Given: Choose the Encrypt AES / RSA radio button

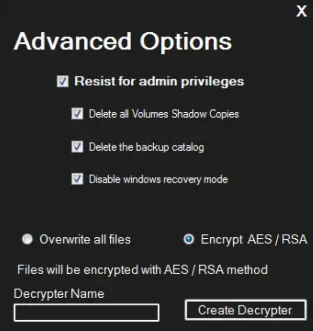Looking at the screenshot, I should [189, 239].
